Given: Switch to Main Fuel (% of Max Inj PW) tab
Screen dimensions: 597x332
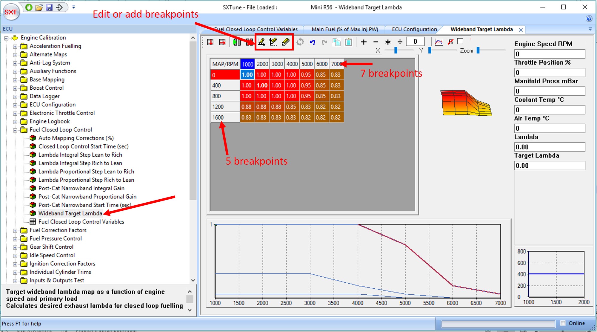Looking at the screenshot, I should click(344, 29).
